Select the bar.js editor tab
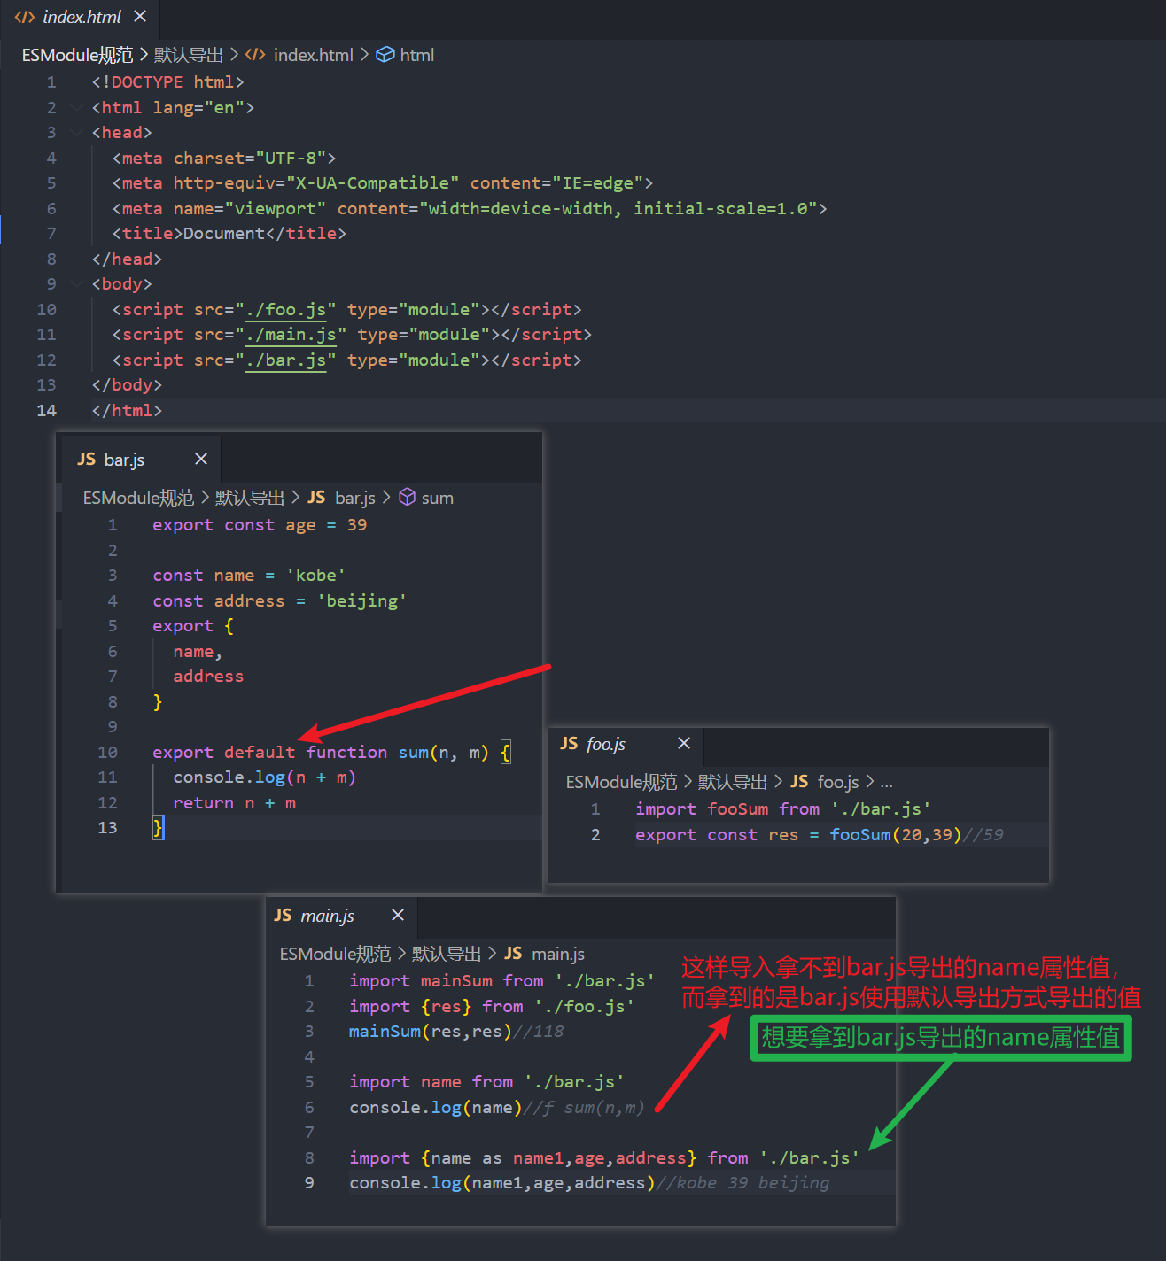 click(x=140, y=459)
